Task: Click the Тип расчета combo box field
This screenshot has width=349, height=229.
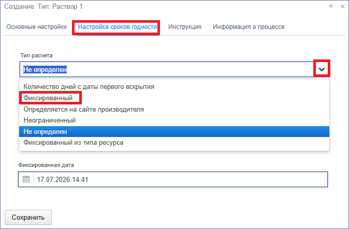Action: (167, 69)
